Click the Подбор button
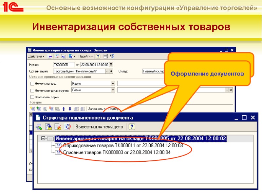Image resolution: width=262 pixels, height=196 pixels. click(x=113, y=108)
